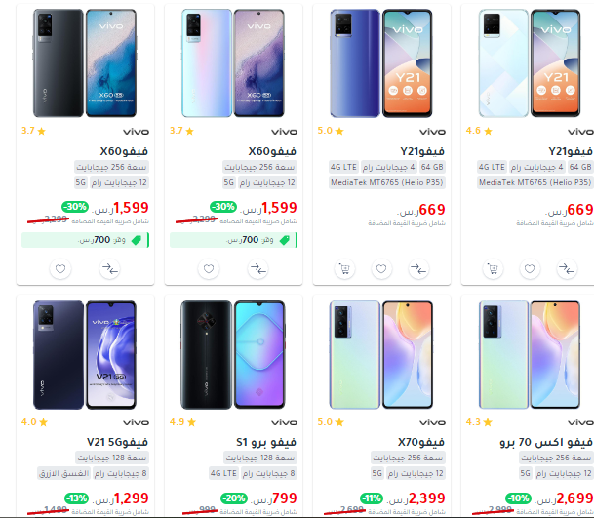Open the فيفو برو S1 title link
The height and width of the screenshot is (518, 594).
266,442
